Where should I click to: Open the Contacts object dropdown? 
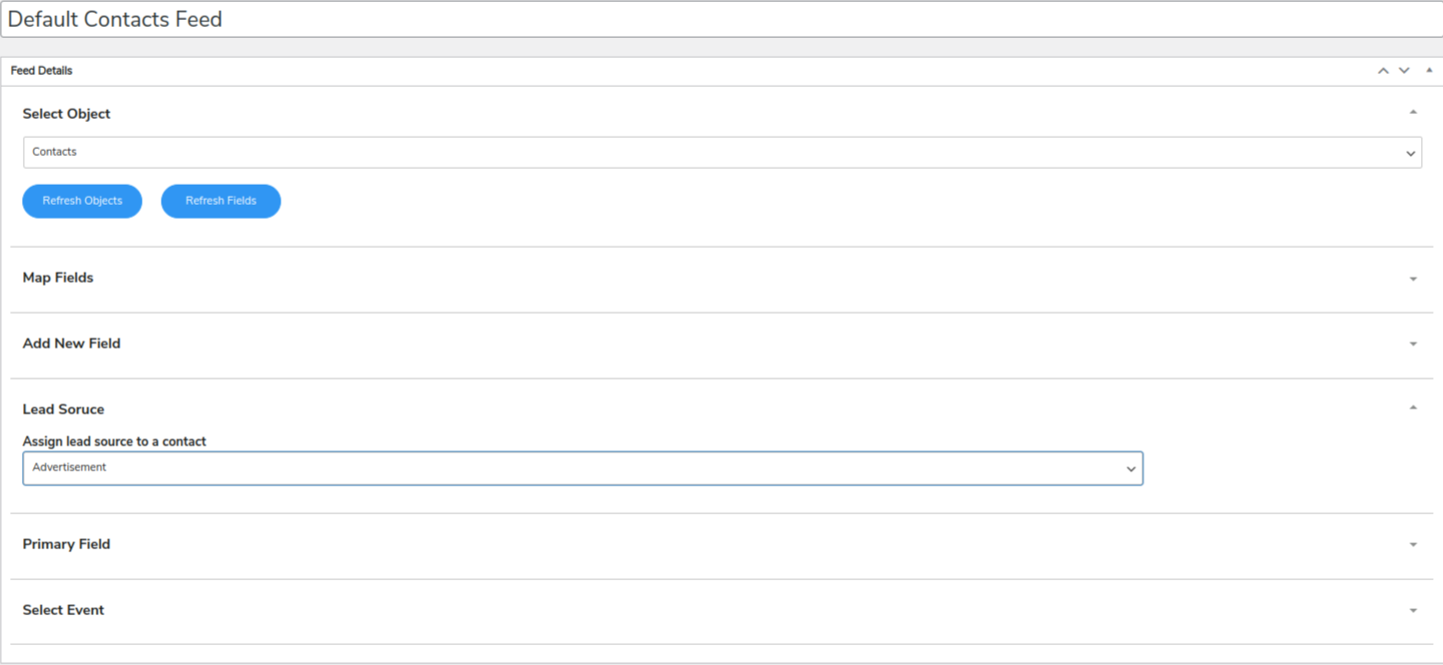721,152
